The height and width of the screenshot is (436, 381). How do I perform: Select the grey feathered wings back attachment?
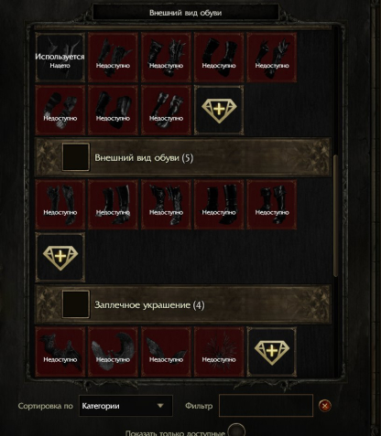tap(113, 352)
